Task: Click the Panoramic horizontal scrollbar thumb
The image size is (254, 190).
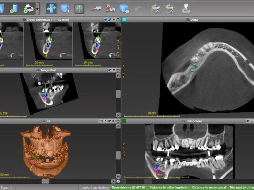Action: point(148,181)
